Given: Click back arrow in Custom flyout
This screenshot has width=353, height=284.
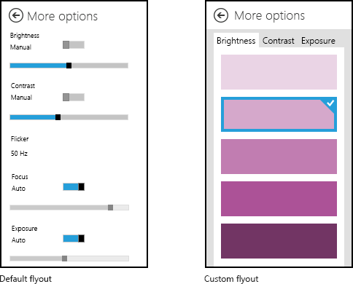Looking at the screenshot, I should click(x=221, y=15).
